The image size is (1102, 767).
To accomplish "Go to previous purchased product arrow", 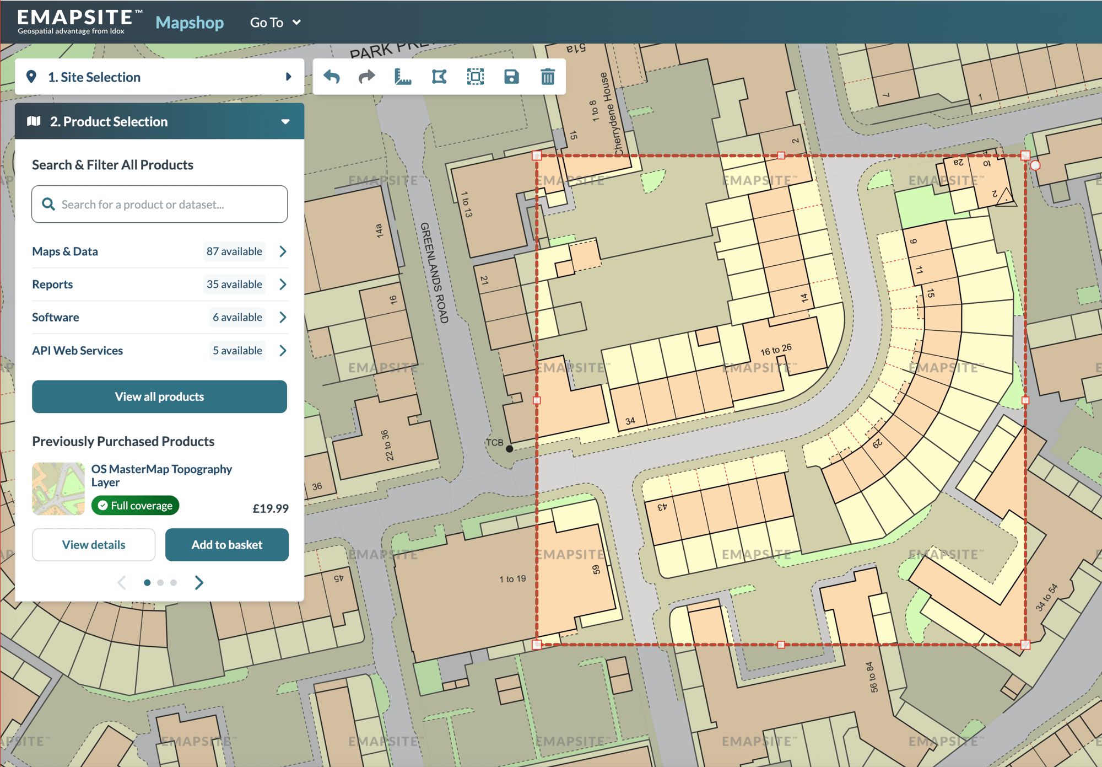I will pos(122,582).
